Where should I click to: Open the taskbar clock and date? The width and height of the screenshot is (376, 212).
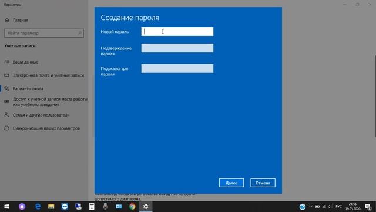(x=352, y=207)
